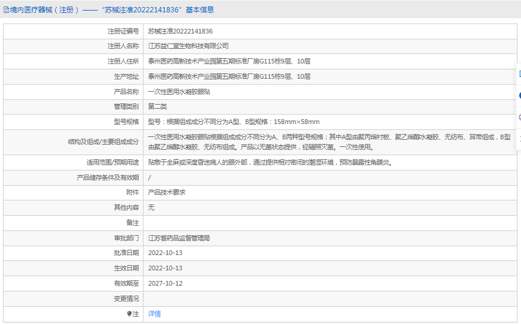Select the address value in the 注册人住所 row
The width and height of the screenshot is (521, 325).
[229, 61]
